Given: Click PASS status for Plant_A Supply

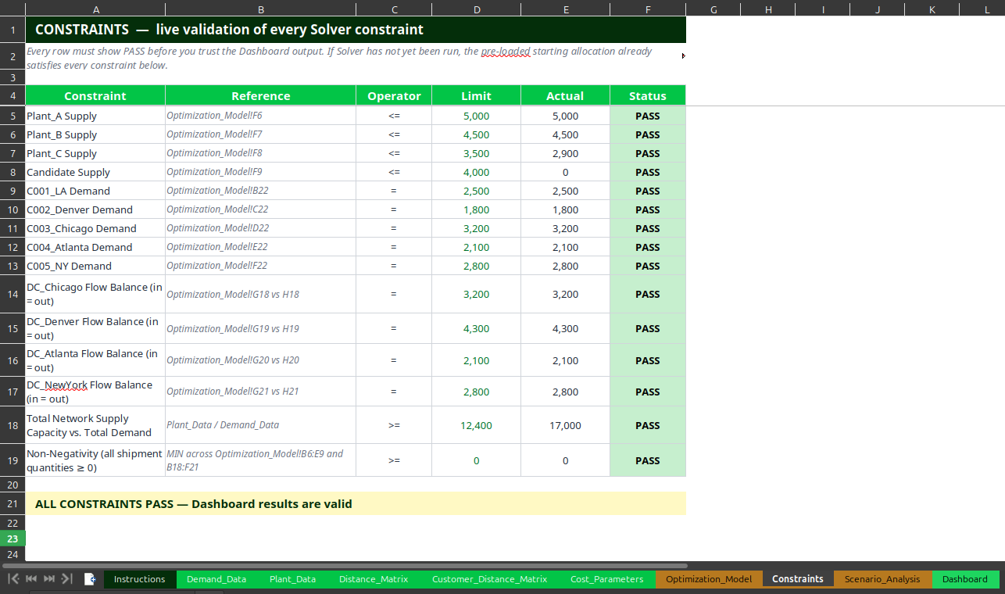Looking at the screenshot, I should coord(648,116).
